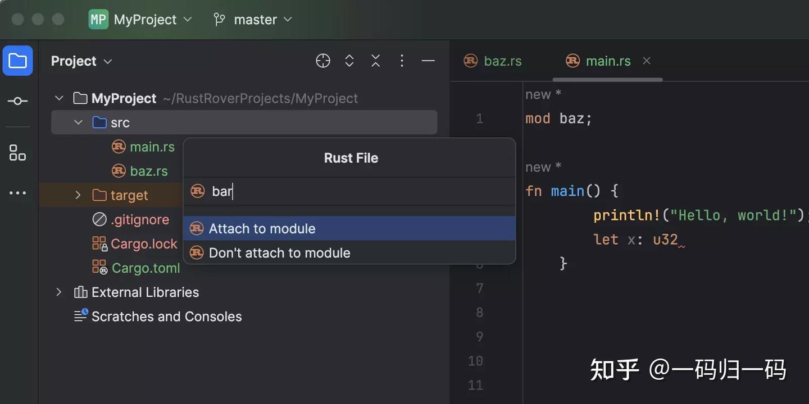Show more tool windows ellipsis icon

(17, 193)
